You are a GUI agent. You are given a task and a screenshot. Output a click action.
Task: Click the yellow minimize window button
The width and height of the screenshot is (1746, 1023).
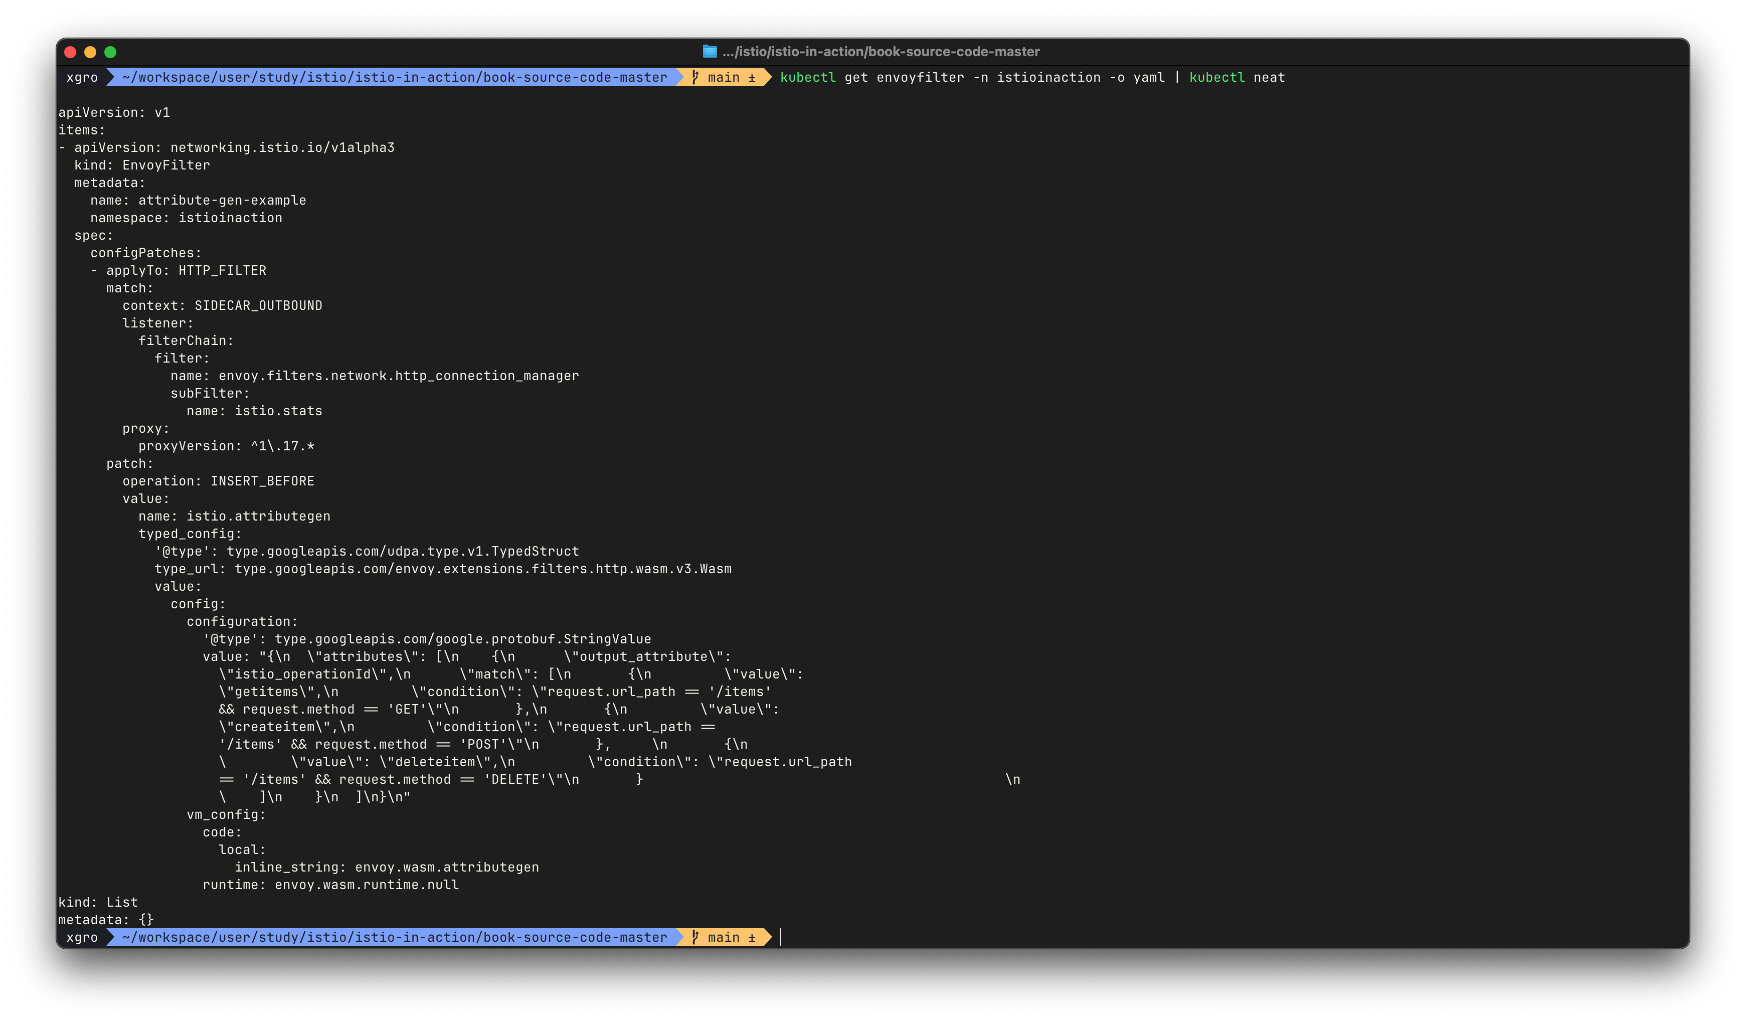coord(90,52)
